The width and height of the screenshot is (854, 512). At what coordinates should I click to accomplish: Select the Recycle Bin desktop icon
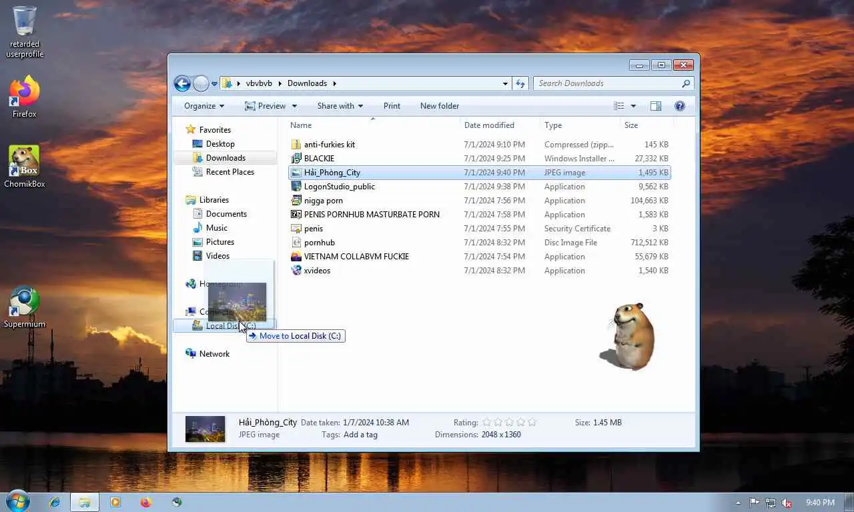25,31
